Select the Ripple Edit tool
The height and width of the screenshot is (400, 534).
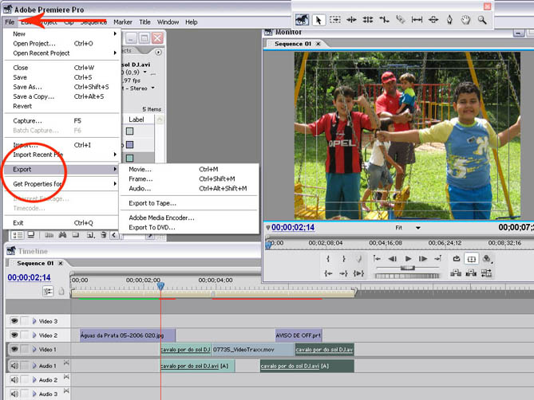tap(351, 19)
